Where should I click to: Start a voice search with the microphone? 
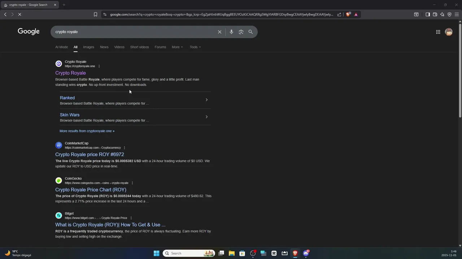click(231, 32)
